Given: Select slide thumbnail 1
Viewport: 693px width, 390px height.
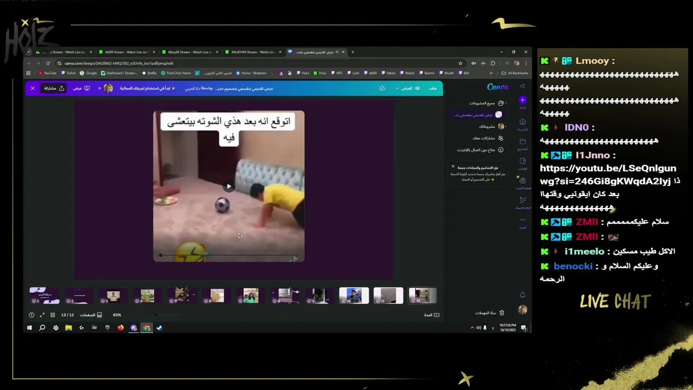Looking at the screenshot, I should (44, 295).
